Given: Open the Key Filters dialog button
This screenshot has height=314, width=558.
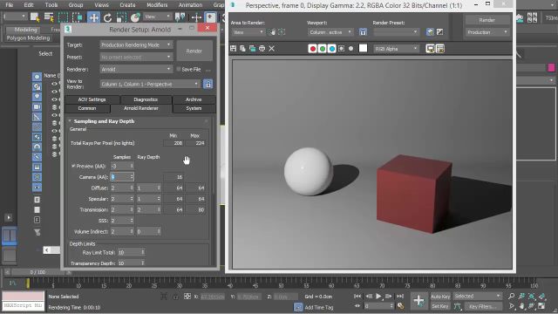Looking at the screenshot, I should (x=482, y=306).
